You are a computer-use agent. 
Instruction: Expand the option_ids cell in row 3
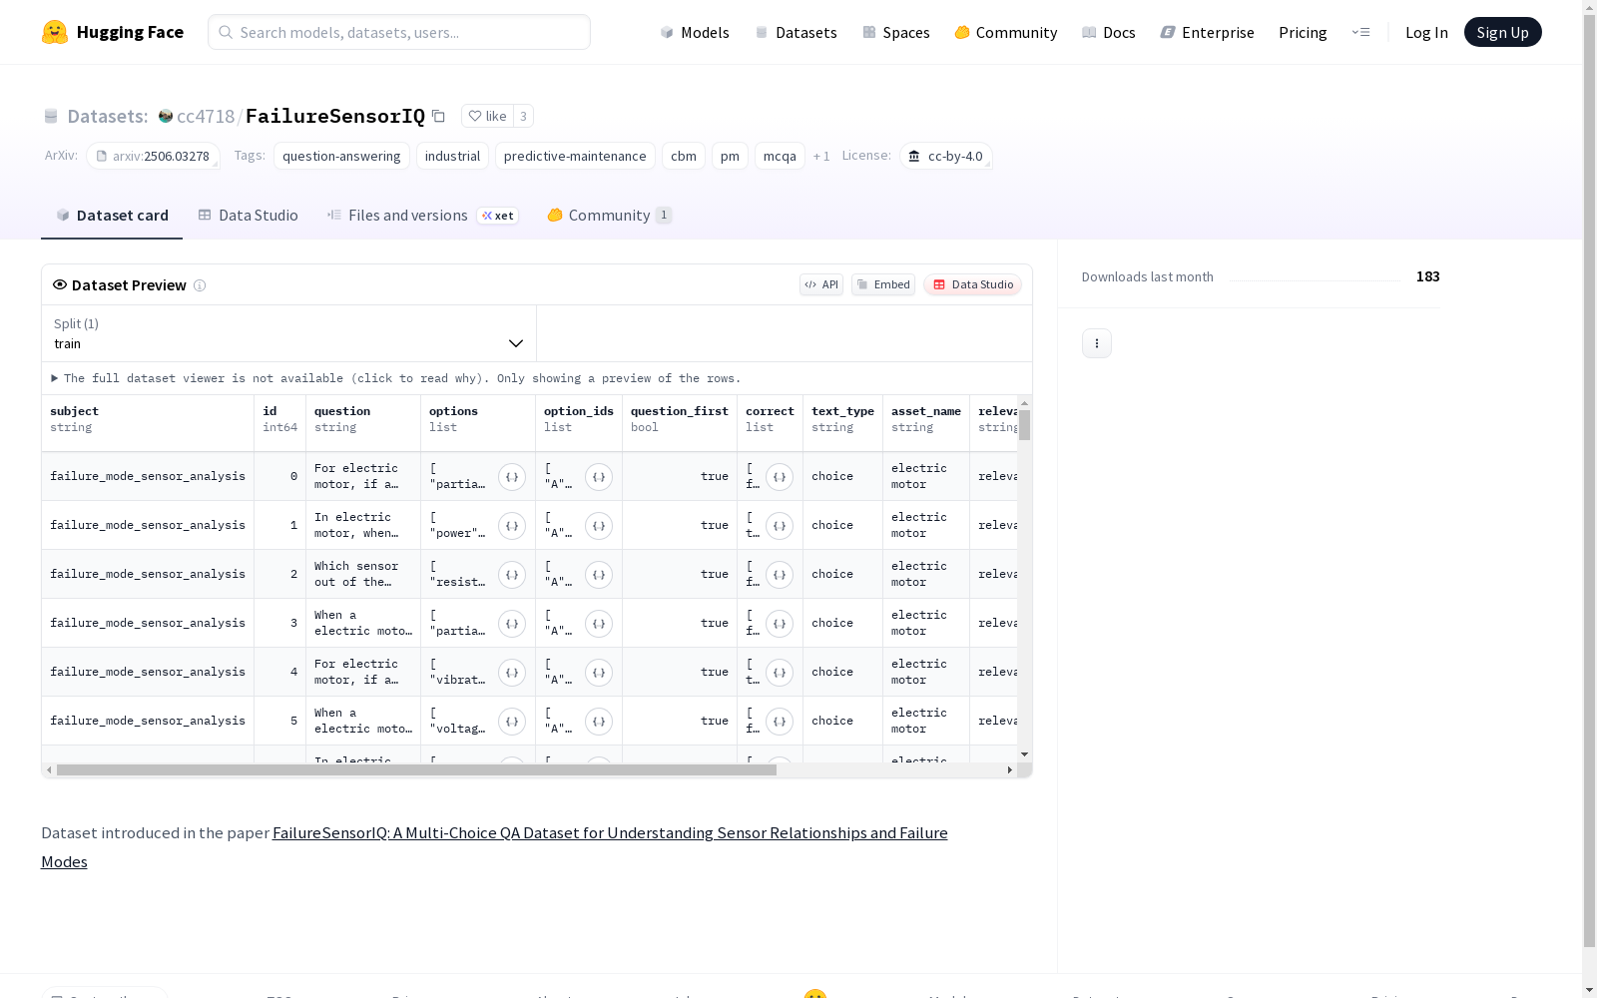coord(599,624)
